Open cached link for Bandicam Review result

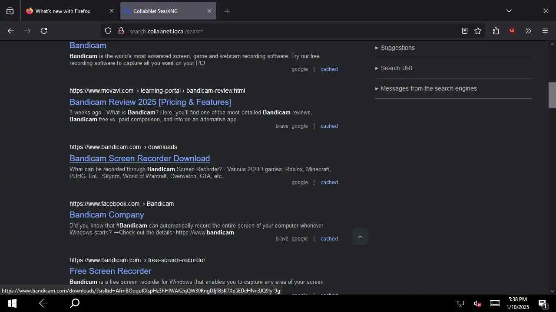[329, 126]
